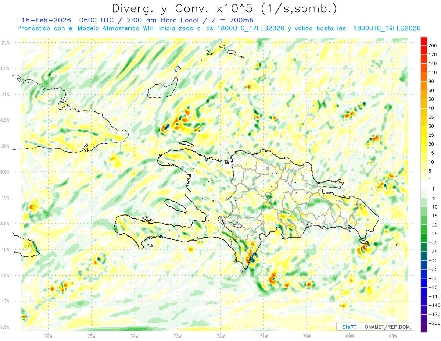Click the colorbar value '200'
This screenshot has width=441, height=341.
pos(433,46)
